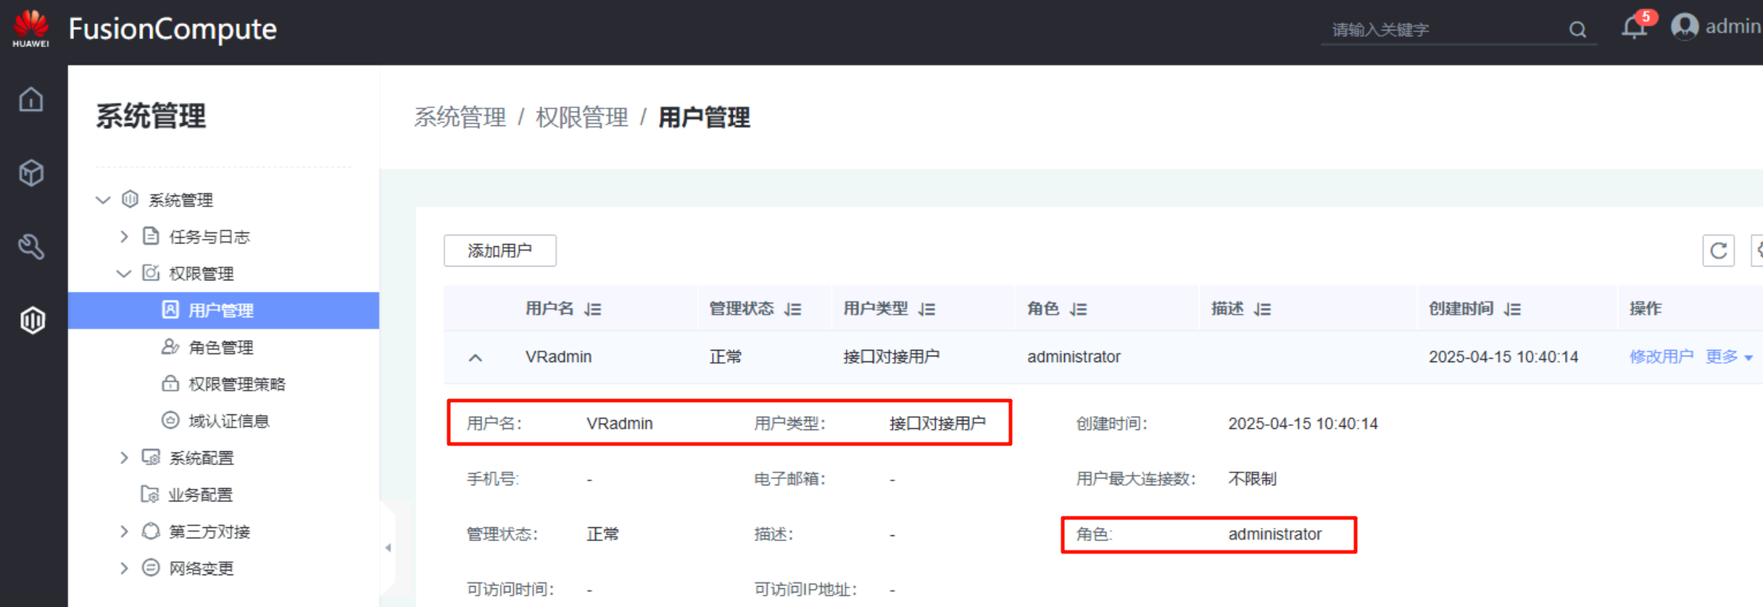This screenshot has width=1763, height=607.
Task: Open the resource pool cube icon
Action: [31, 173]
